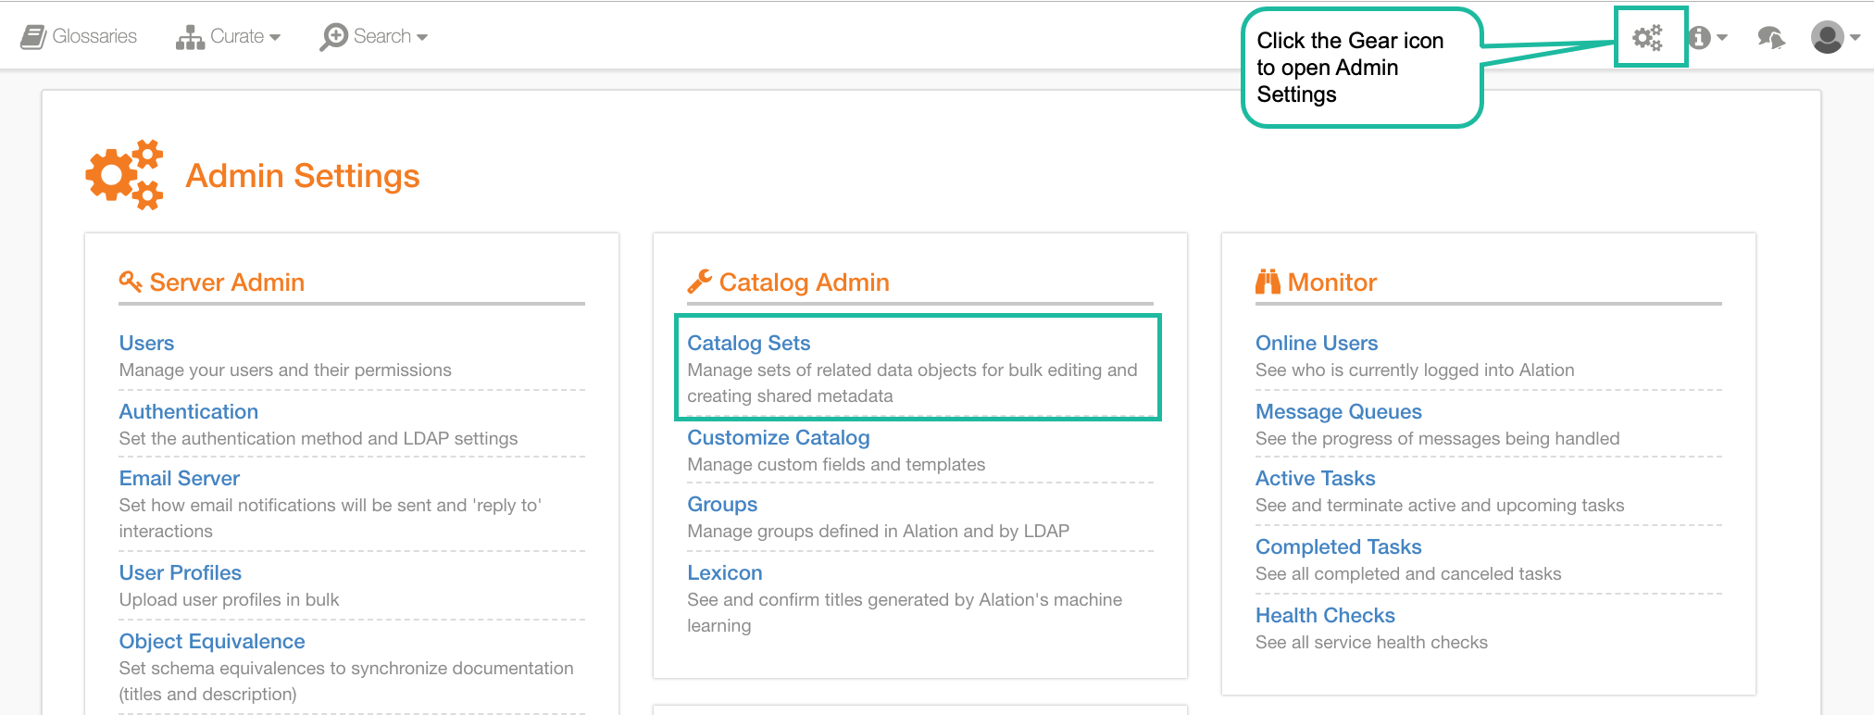Open Object Equivalence link
Image resolution: width=1874 pixels, height=715 pixels.
tap(212, 641)
